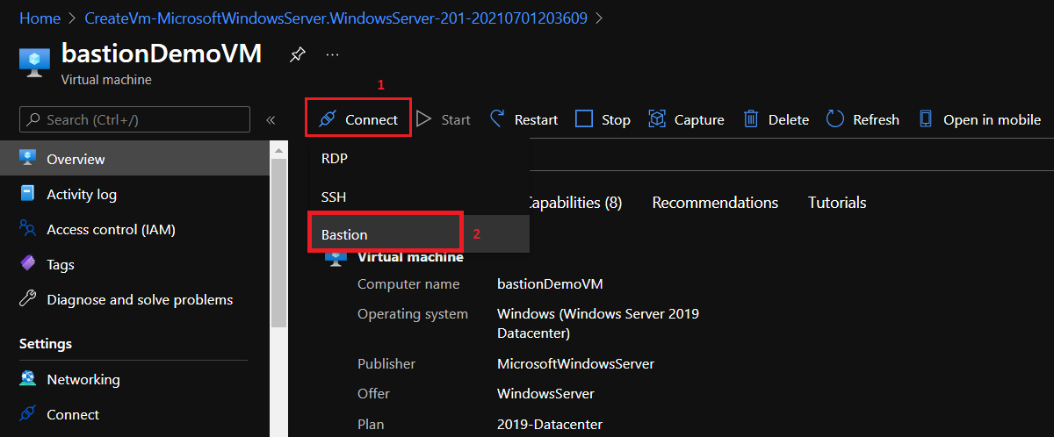Pin bastionDemoVM using the pin icon
Viewport: 1054px width, 437px height.
tap(298, 54)
